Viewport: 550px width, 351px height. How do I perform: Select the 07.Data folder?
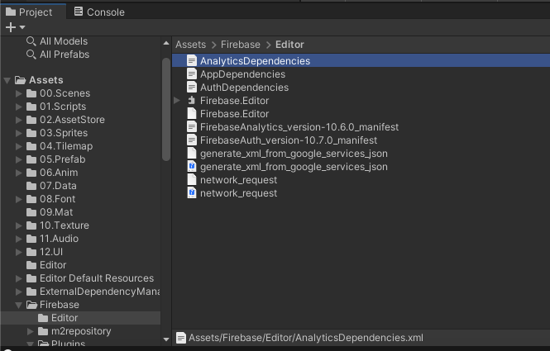[x=58, y=186]
